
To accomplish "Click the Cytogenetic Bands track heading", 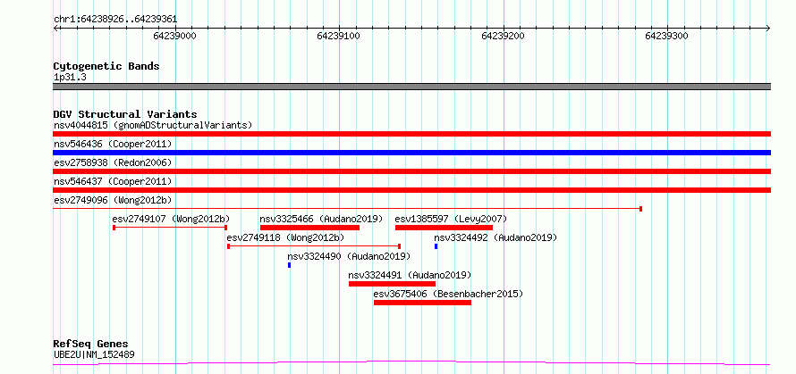I will click(106, 66).
